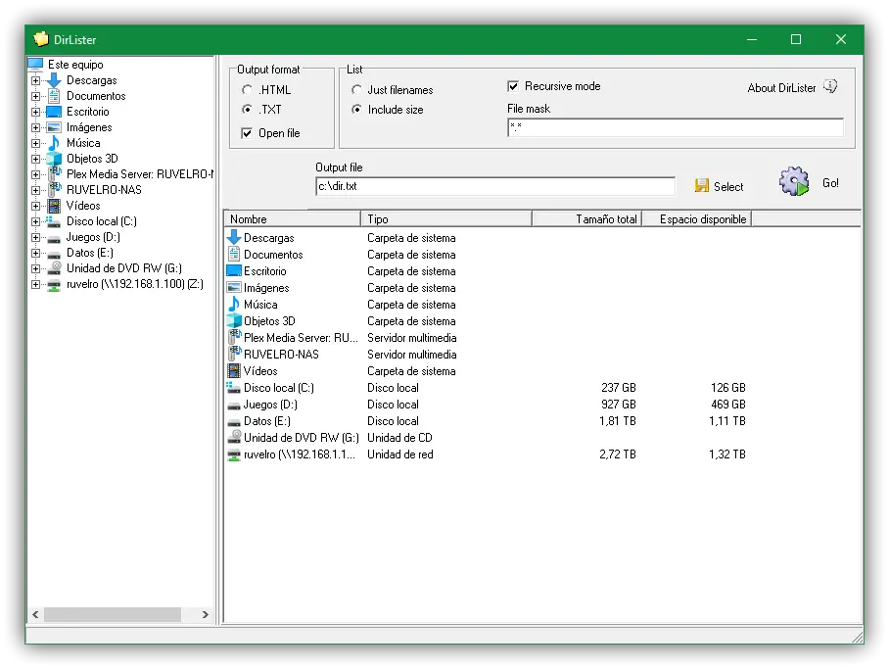Viewport: 889px width, 669px height.
Task: Click the Select floppy disk icon
Action: pyautogui.click(x=702, y=185)
